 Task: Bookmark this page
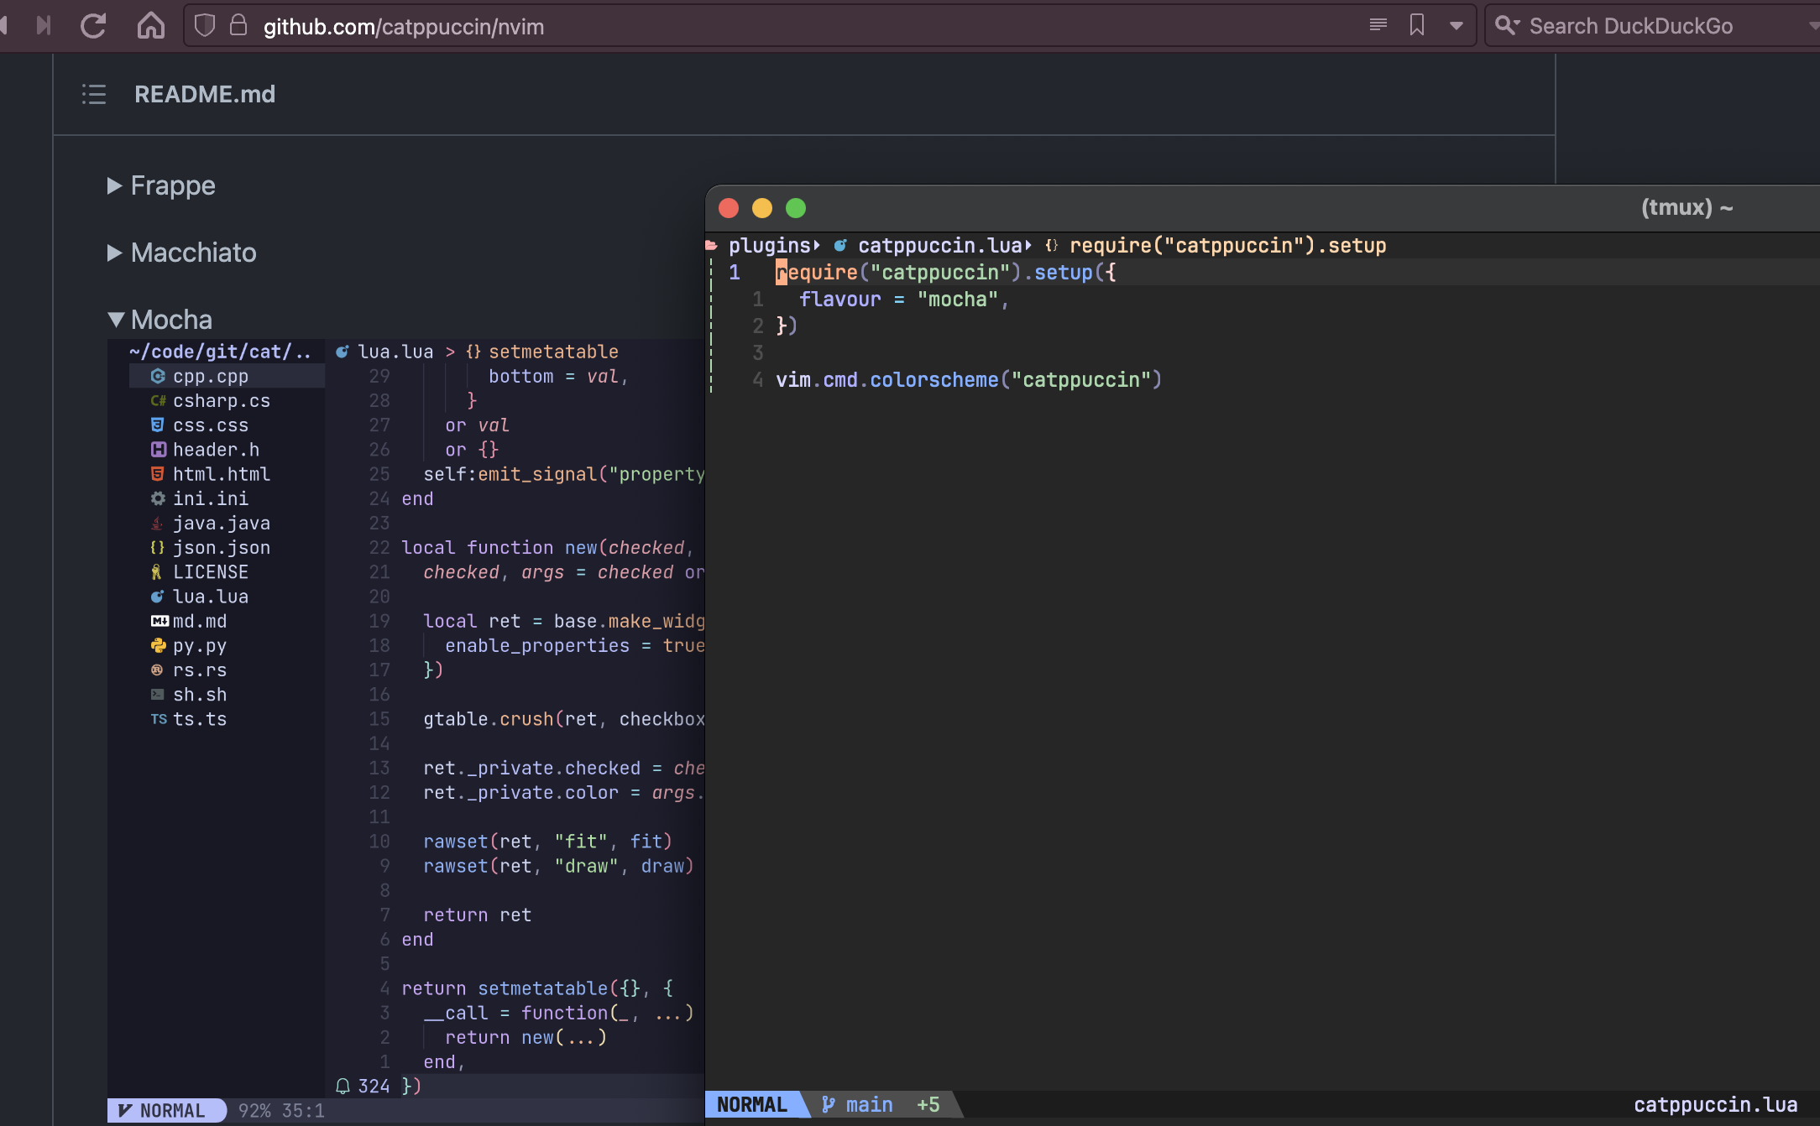[1417, 25]
